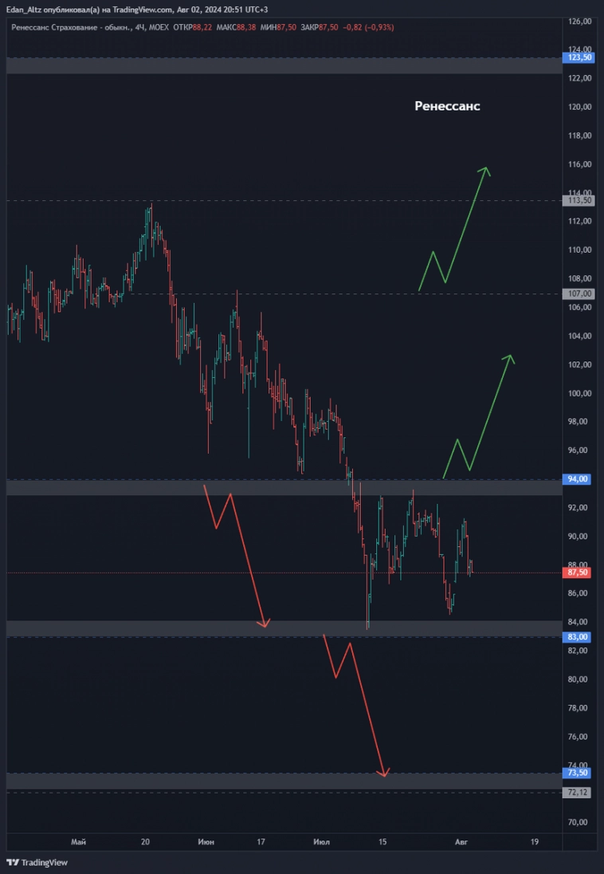The height and width of the screenshot is (874, 604).
Task: Click the '17' date axis label
Action: click(261, 841)
